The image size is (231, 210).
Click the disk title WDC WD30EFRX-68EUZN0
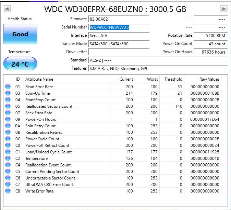[x=94, y=9]
